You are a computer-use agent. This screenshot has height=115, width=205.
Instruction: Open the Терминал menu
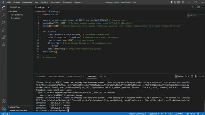point(67,2)
